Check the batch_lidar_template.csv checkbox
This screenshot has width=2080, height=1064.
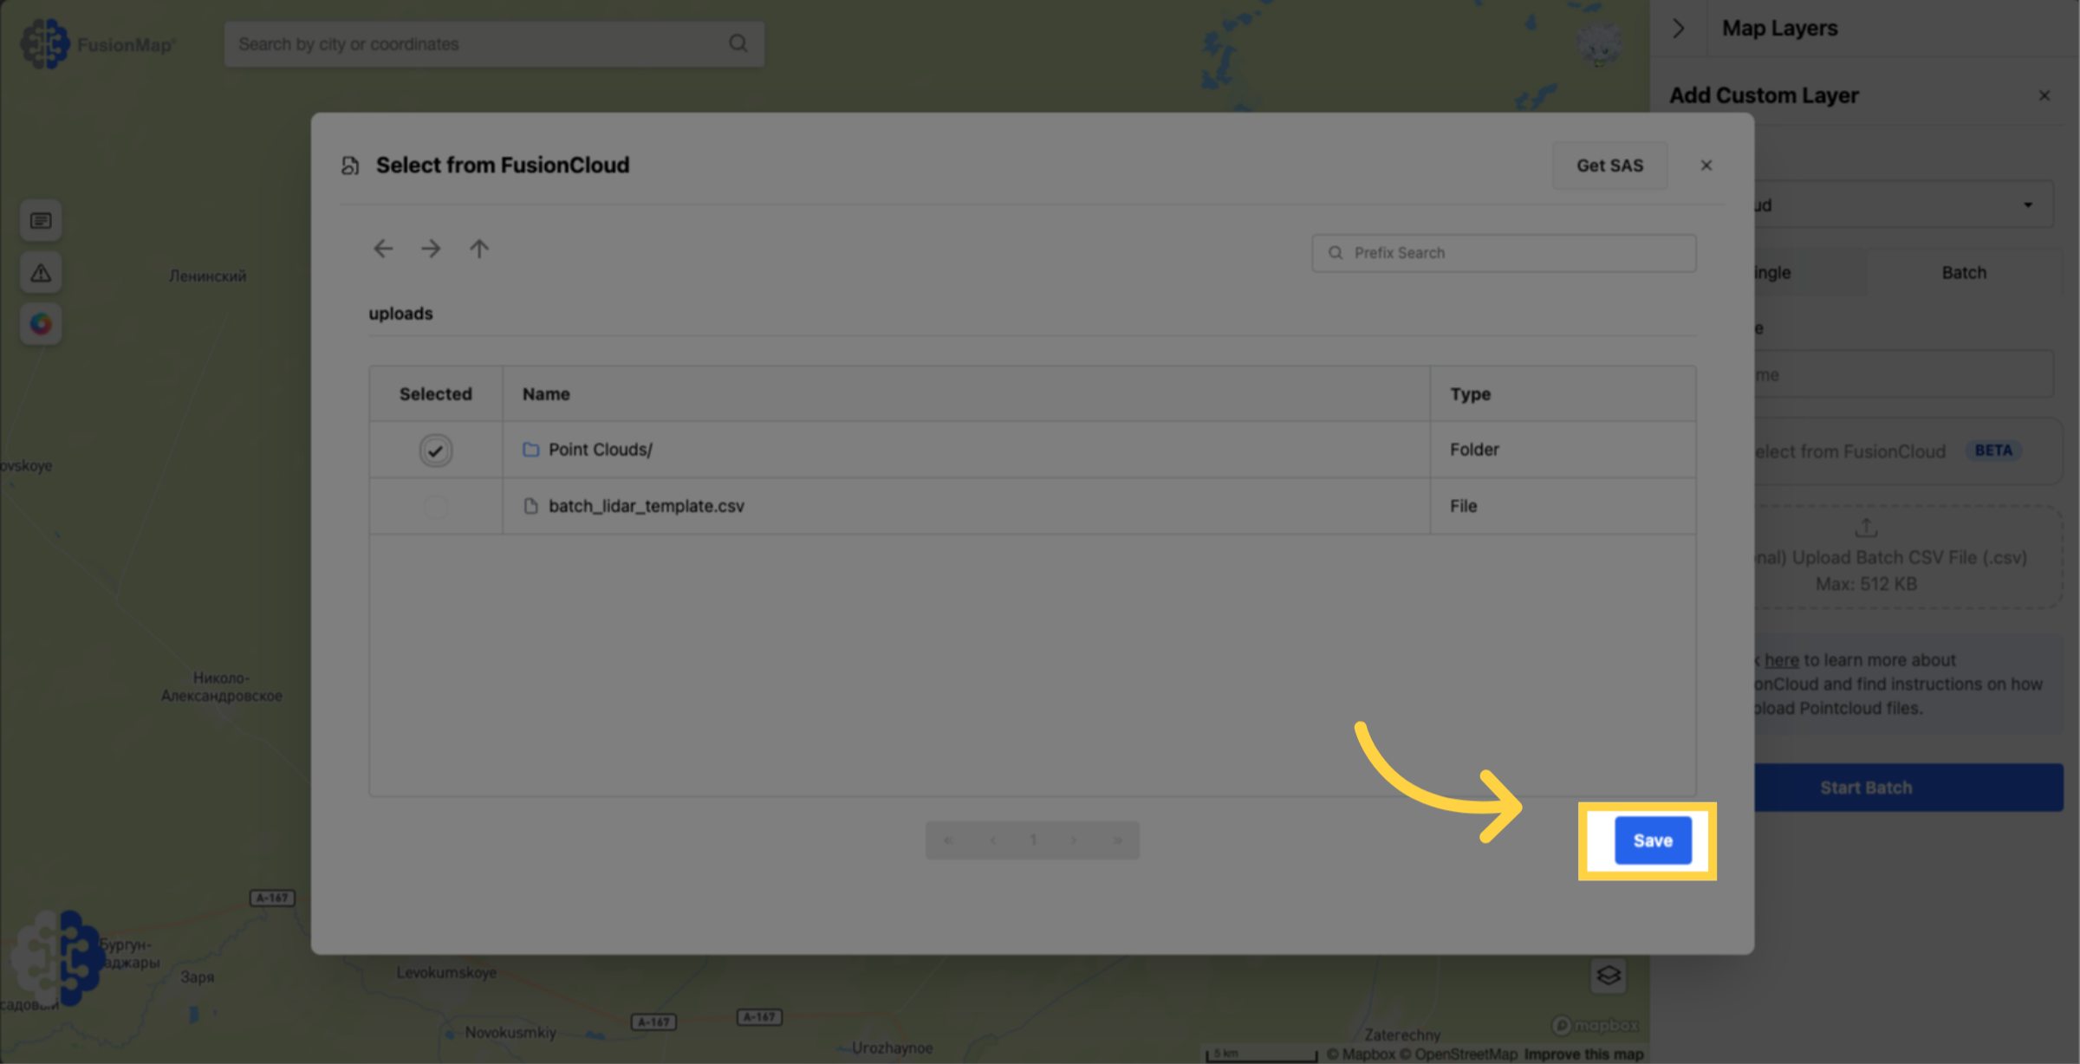coord(435,507)
